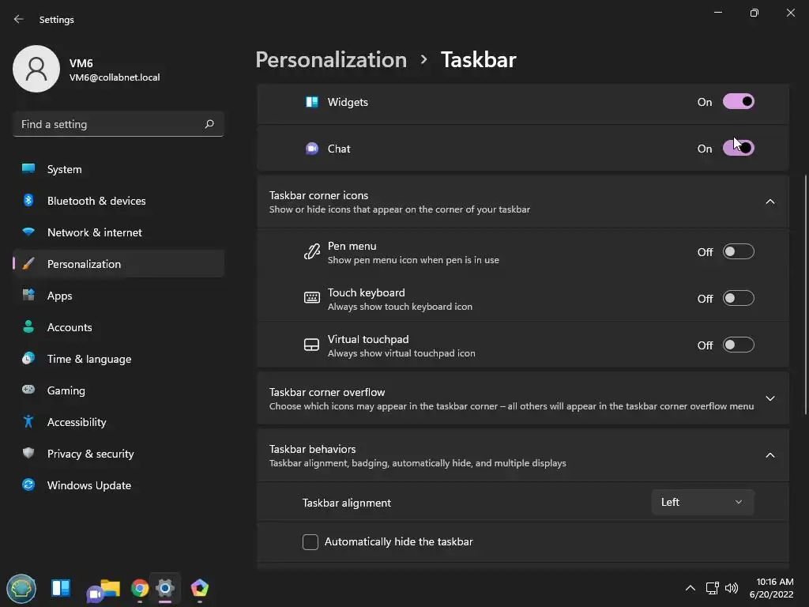Open the Taskbar alignment dropdown

pyautogui.click(x=702, y=502)
